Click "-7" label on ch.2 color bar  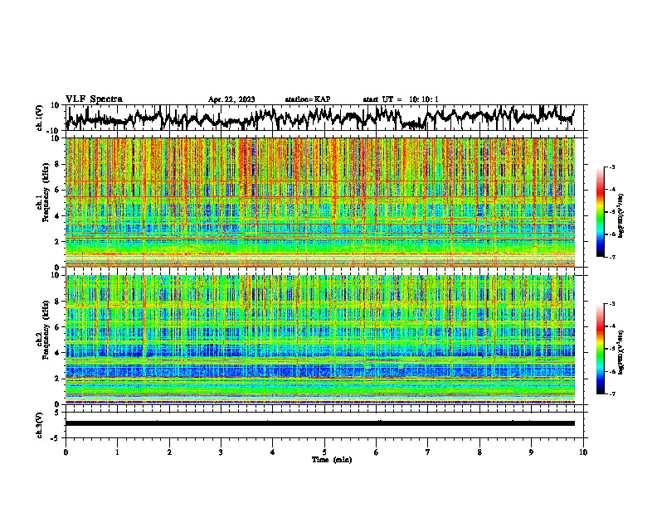pyautogui.click(x=611, y=394)
